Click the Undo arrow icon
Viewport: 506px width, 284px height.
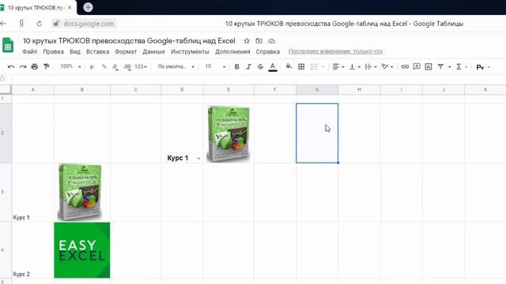click(11, 66)
